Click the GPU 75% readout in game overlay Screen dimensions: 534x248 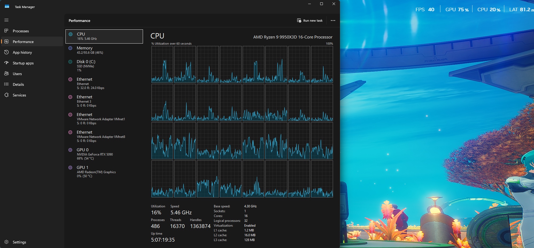point(457,10)
